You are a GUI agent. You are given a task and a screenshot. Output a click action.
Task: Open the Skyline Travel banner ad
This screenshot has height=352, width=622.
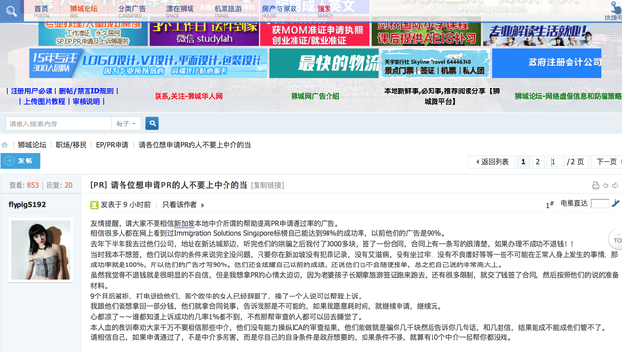coord(435,62)
